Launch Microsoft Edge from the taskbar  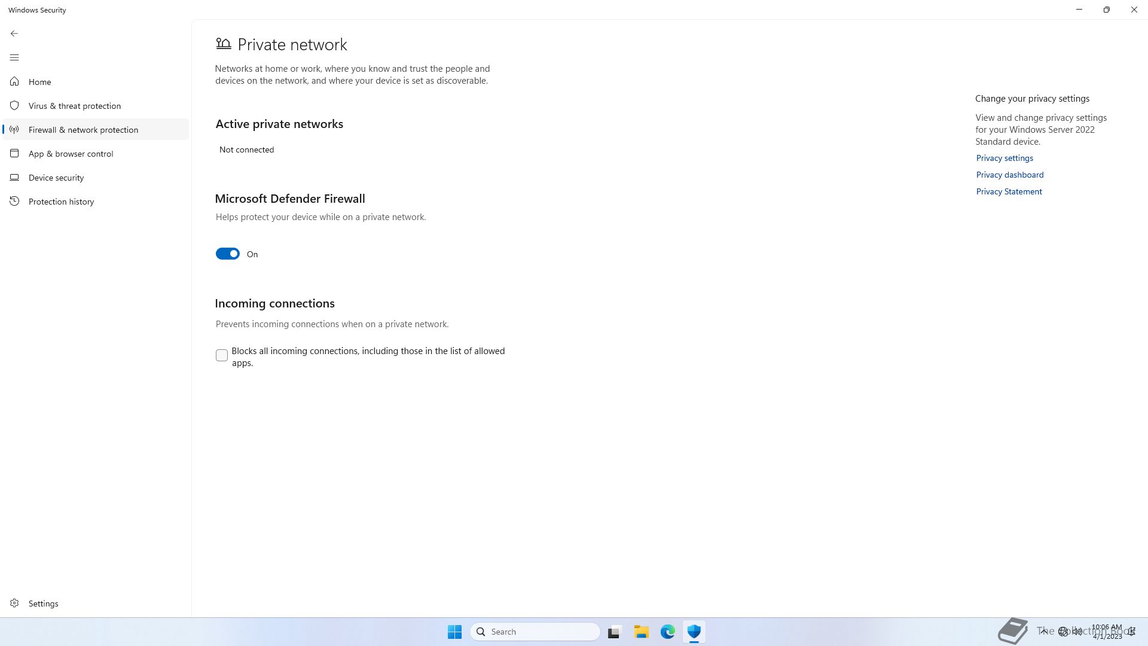pyautogui.click(x=668, y=632)
